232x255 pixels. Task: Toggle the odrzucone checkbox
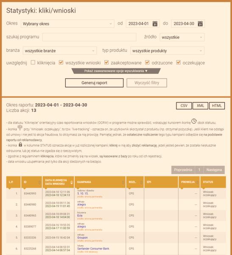(x=147, y=62)
